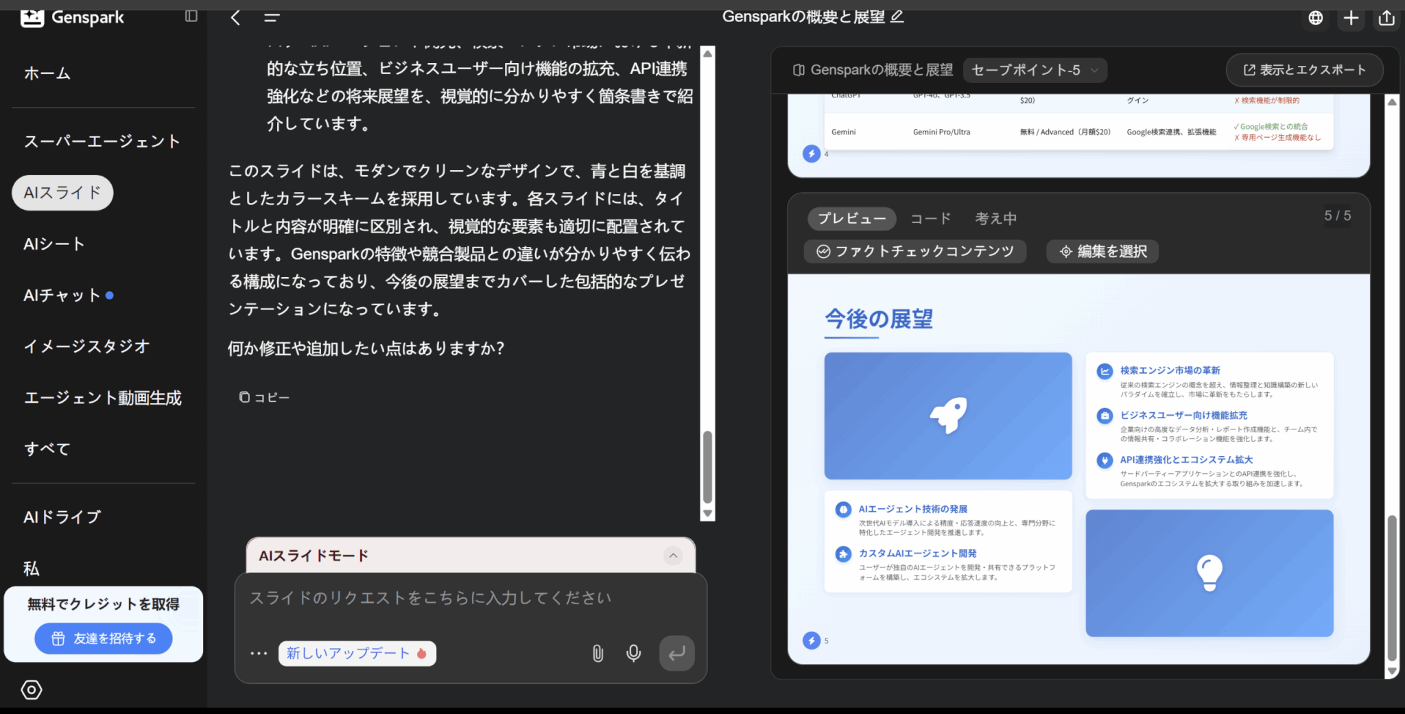The width and height of the screenshot is (1405, 714).
Task: Open イメージスタジオ in the sidebar
Action: tap(87, 346)
